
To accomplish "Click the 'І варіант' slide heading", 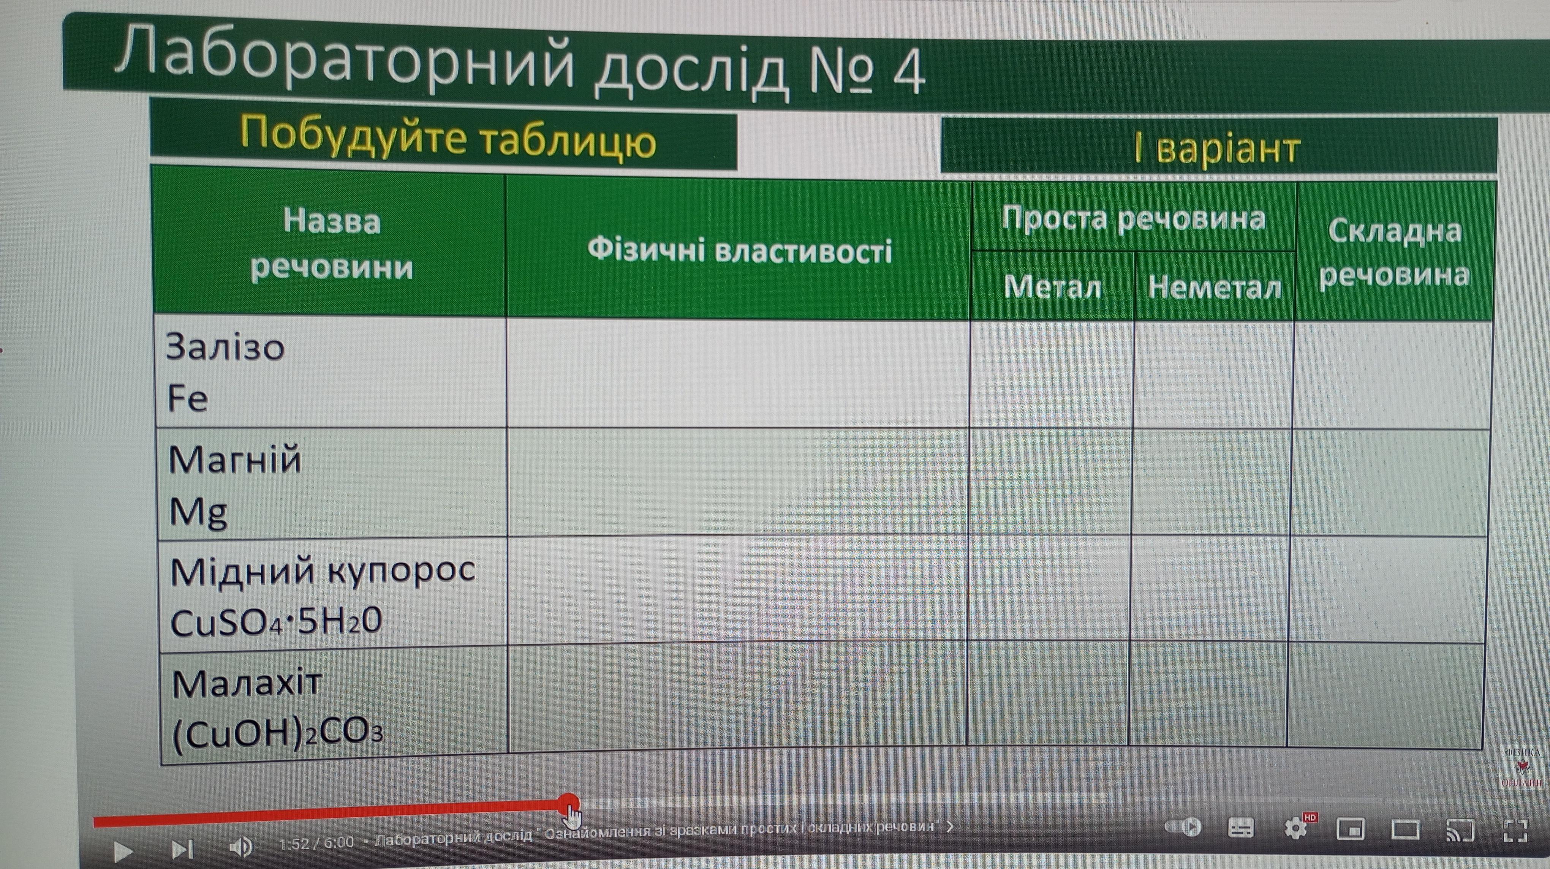I will 1217,147.
